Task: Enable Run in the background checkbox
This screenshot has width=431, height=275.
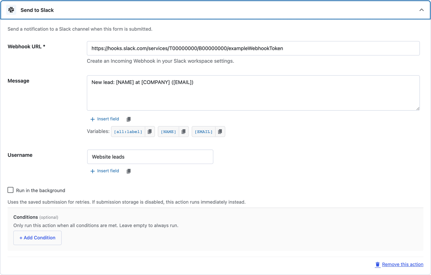Action: click(11, 190)
